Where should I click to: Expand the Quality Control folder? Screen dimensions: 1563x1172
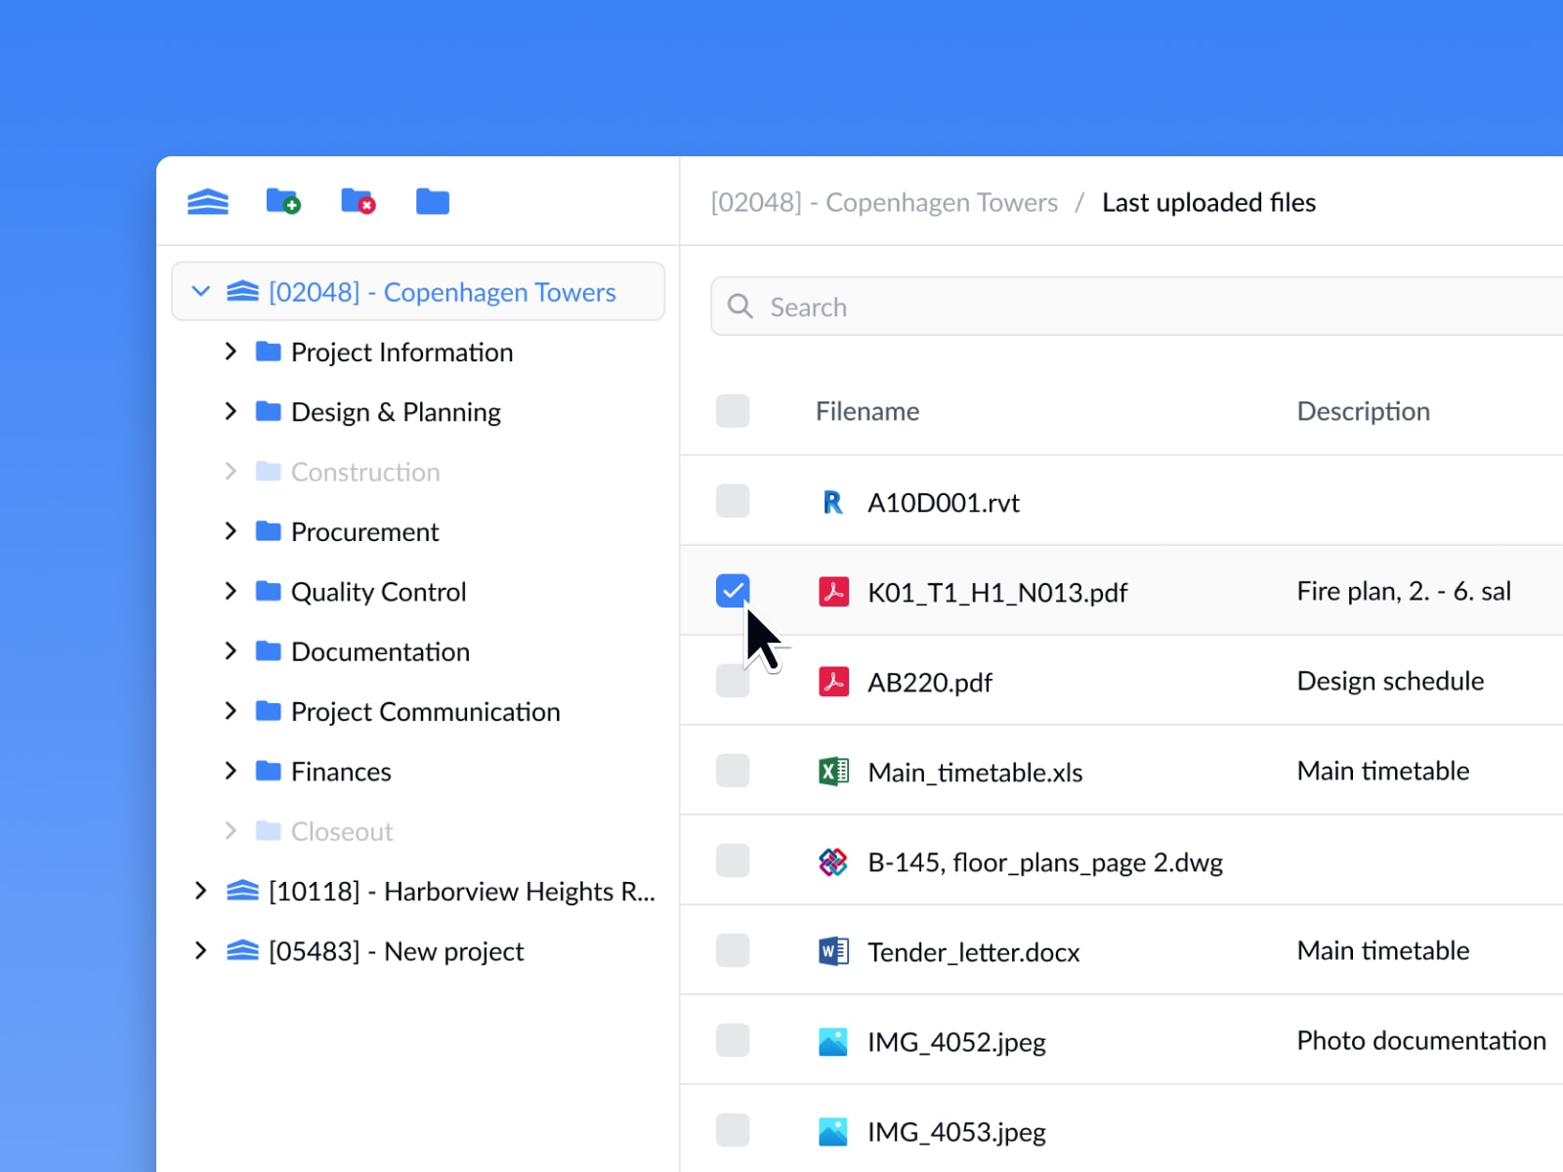(x=231, y=591)
